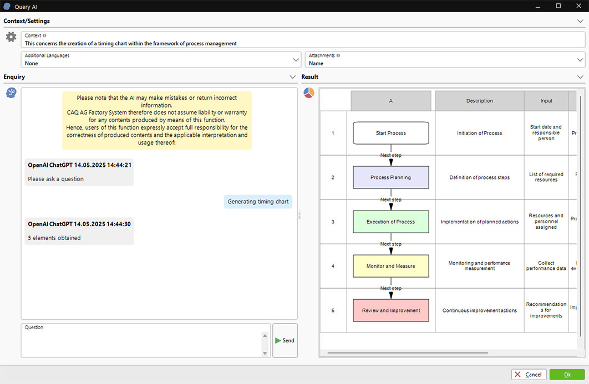Image resolution: width=589 pixels, height=384 pixels.
Task: Click the info icon next to Attachments label
Action: point(338,55)
